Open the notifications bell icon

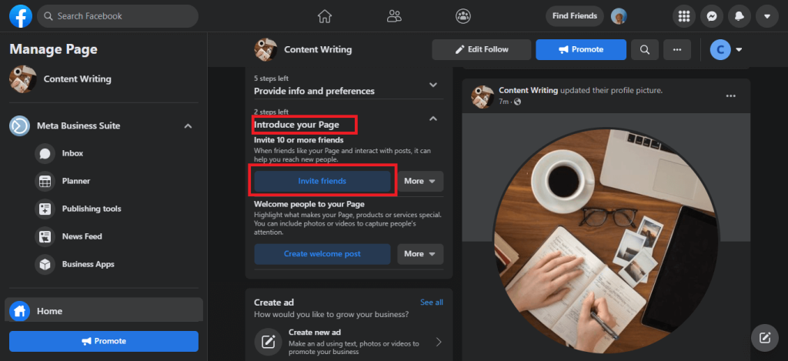(740, 16)
